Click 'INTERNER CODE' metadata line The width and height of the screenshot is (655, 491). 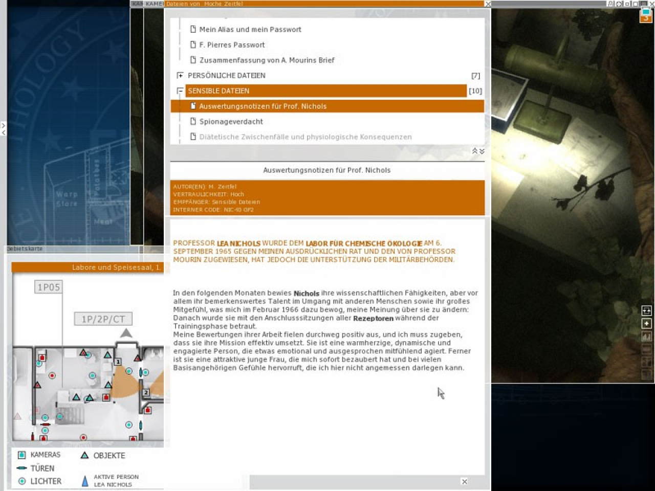(x=213, y=210)
